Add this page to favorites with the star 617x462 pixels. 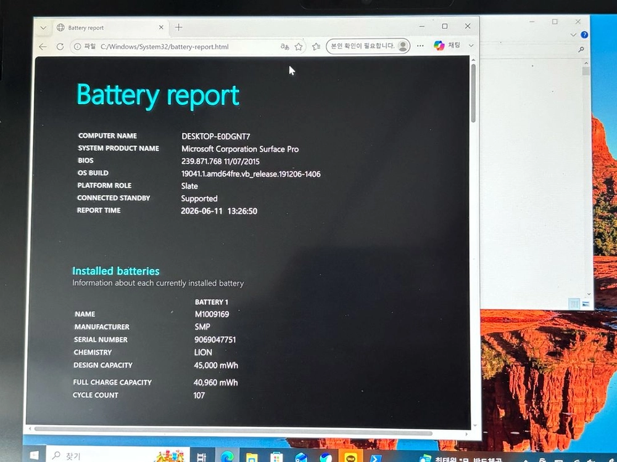pos(299,47)
